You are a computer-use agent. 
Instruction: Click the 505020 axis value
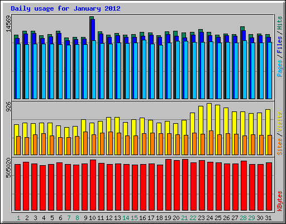click(x=8, y=167)
